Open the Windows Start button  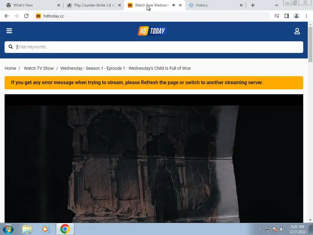point(8,229)
